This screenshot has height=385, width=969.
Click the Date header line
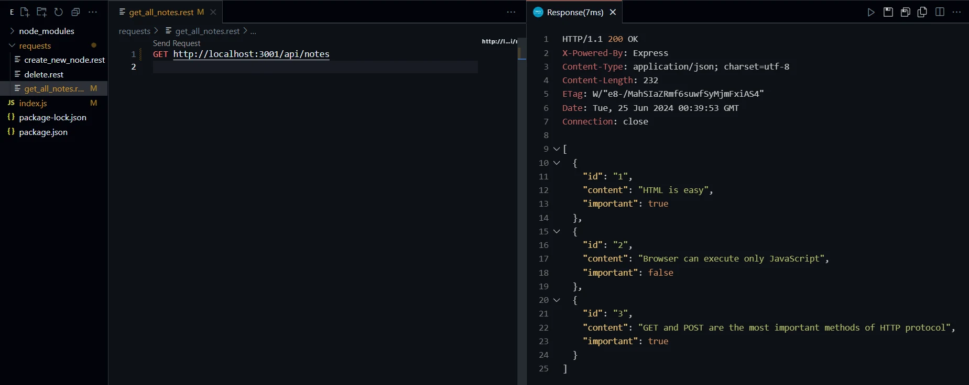point(650,108)
